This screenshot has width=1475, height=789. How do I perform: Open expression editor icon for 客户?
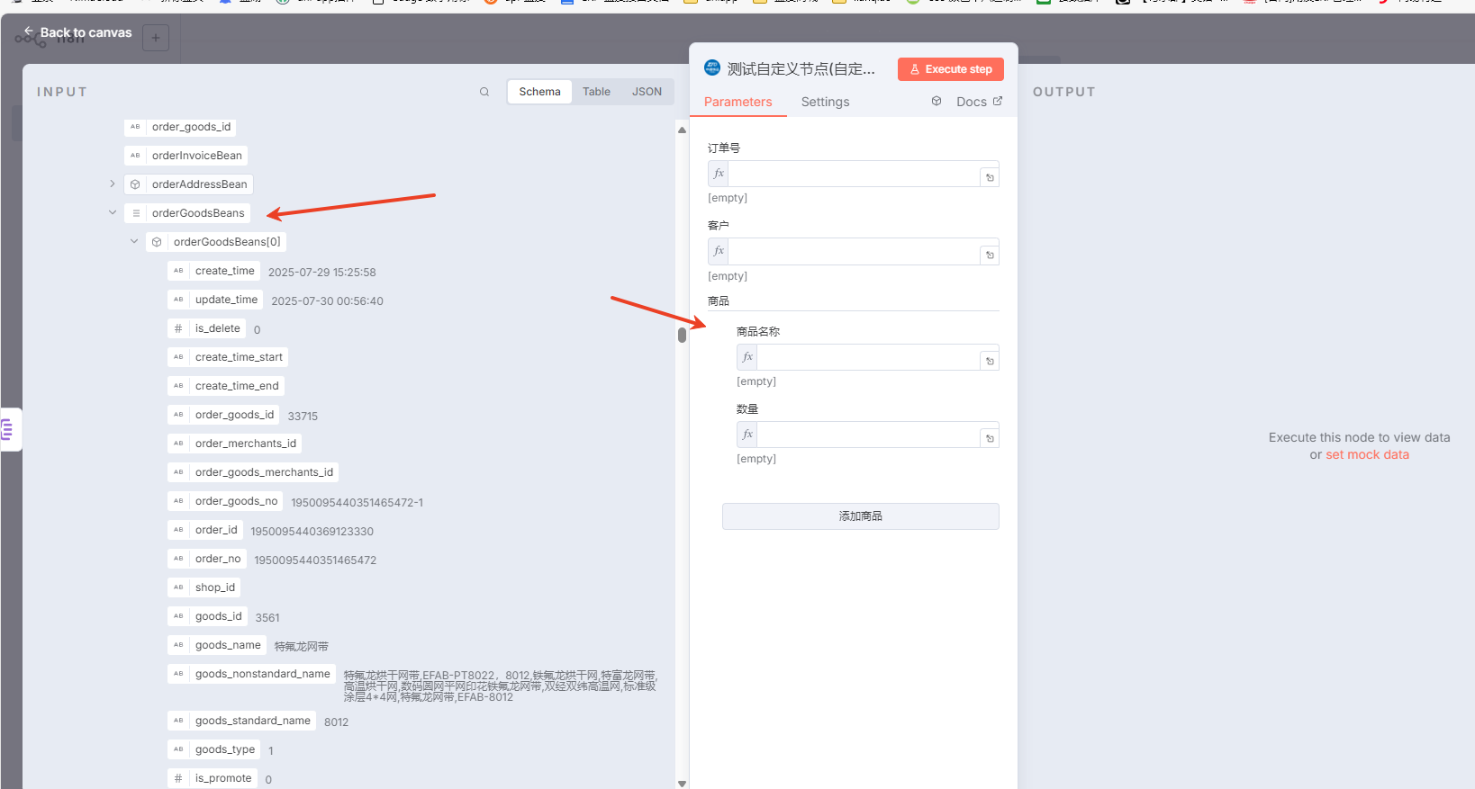[990, 255]
